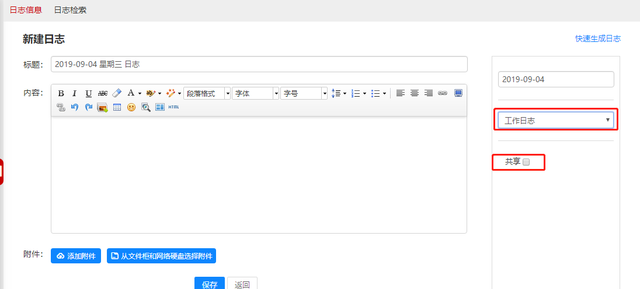Click the eraser clear-formatting icon
The width and height of the screenshot is (640, 289).
[x=116, y=93]
